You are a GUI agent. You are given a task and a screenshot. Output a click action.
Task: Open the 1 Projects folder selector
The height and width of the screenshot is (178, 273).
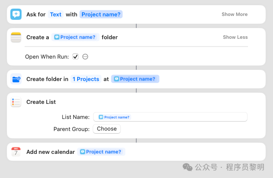86,79
